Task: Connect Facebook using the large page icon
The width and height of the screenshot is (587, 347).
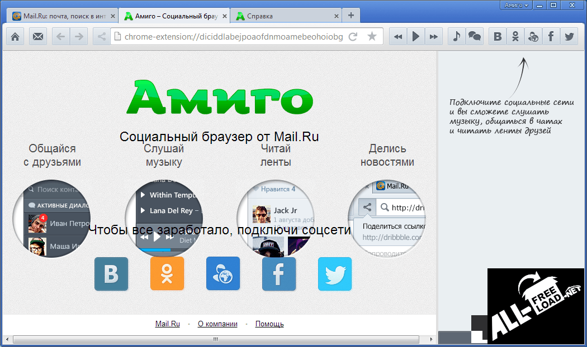Action: pos(279,274)
